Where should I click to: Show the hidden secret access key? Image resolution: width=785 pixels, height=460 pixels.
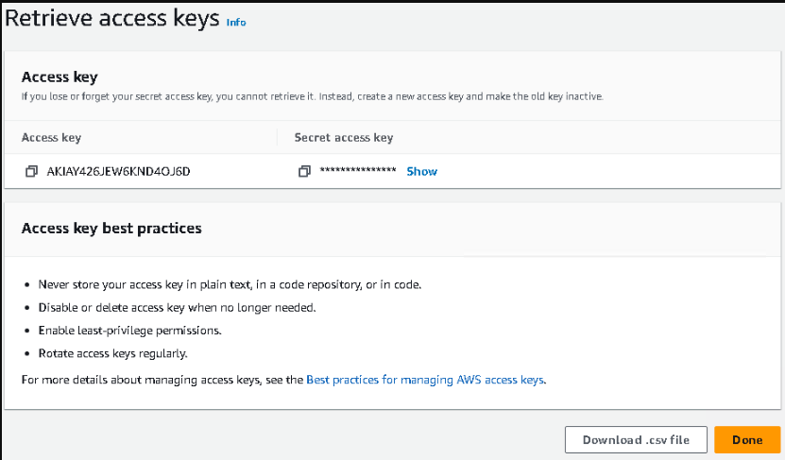[421, 172]
